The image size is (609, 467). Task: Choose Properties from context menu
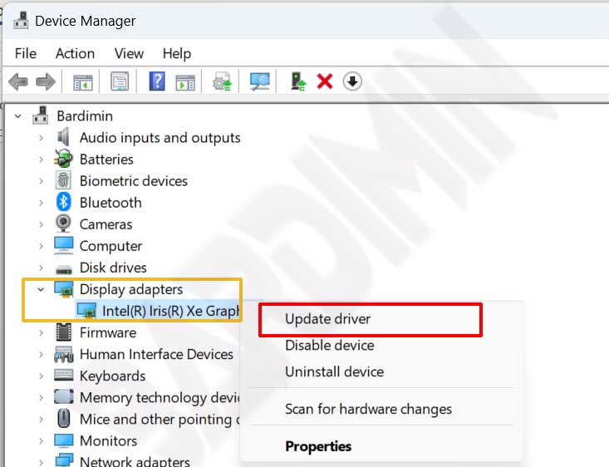pyautogui.click(x=318, y=446)
